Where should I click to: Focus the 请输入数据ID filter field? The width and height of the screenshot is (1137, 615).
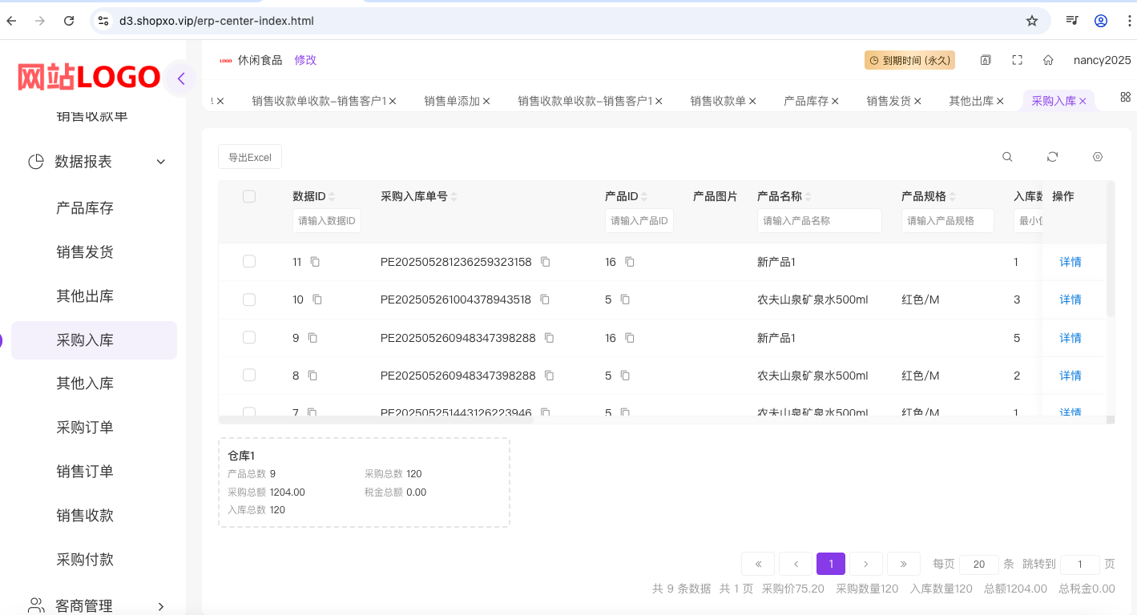327,220
